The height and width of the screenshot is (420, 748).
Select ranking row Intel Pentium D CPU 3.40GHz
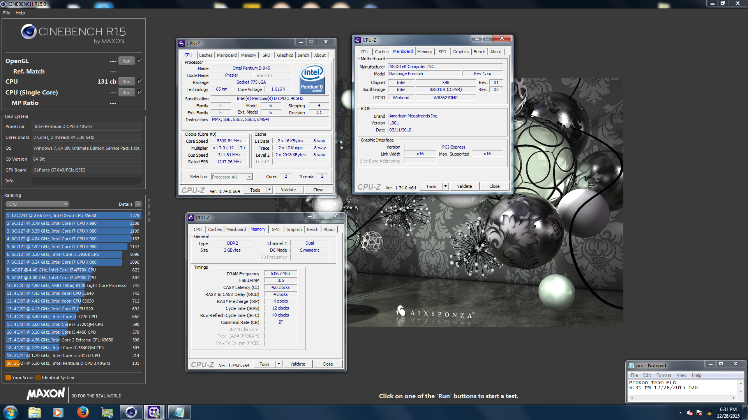coord(73,363)
